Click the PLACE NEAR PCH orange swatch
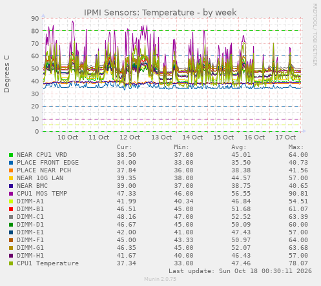The height and width of the screenshot is (286, 321). point(11,170)
